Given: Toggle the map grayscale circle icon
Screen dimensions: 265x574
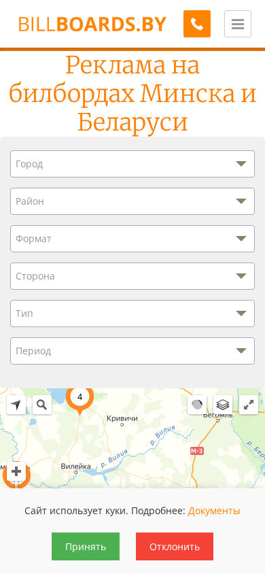Looking at the screenshot, I should 197,405.
